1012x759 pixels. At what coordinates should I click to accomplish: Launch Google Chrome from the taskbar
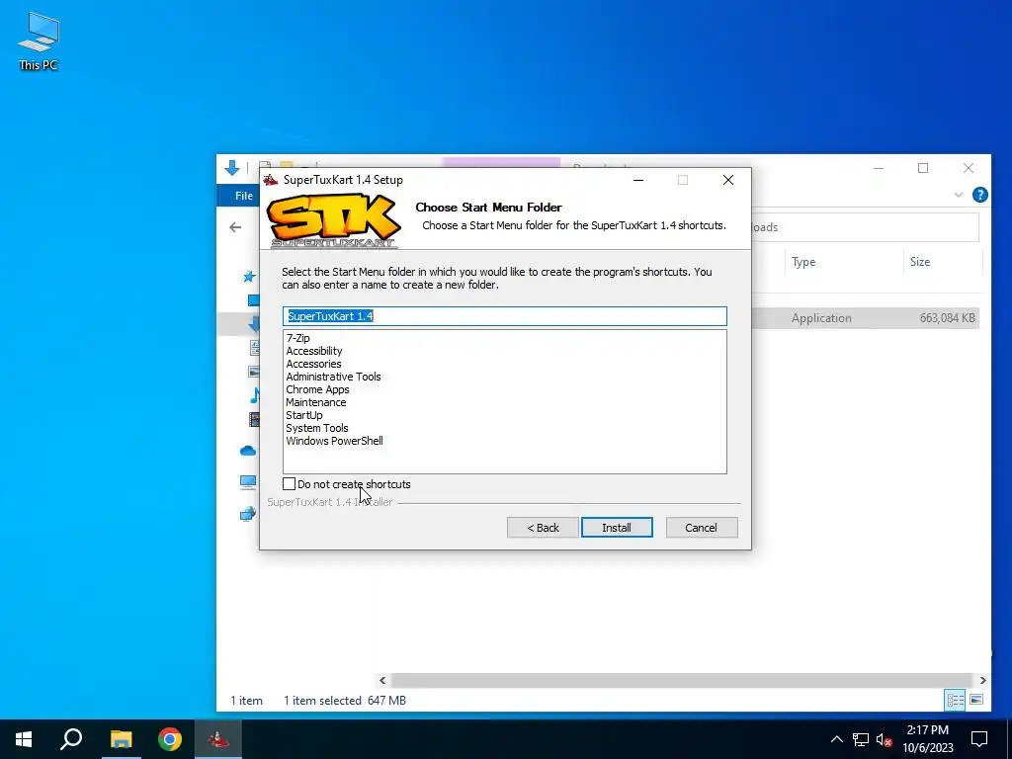click(x=170, y=739)
